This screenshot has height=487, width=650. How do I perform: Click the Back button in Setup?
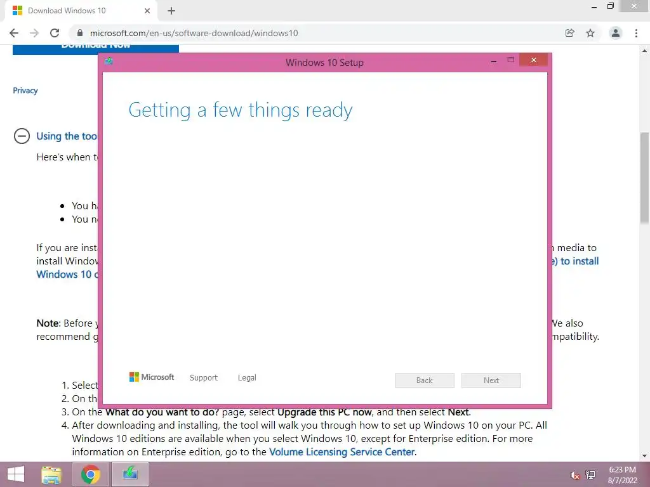(425, 380)
